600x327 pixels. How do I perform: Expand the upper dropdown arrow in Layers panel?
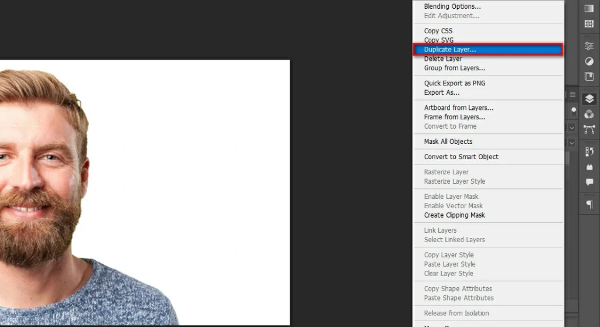[x=572, y=128]
